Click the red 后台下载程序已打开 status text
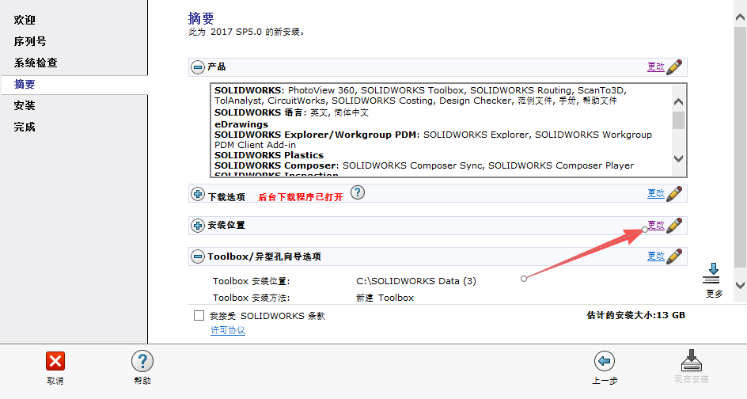The width and height of the screenshot is (747, 399). click(300, 197)
